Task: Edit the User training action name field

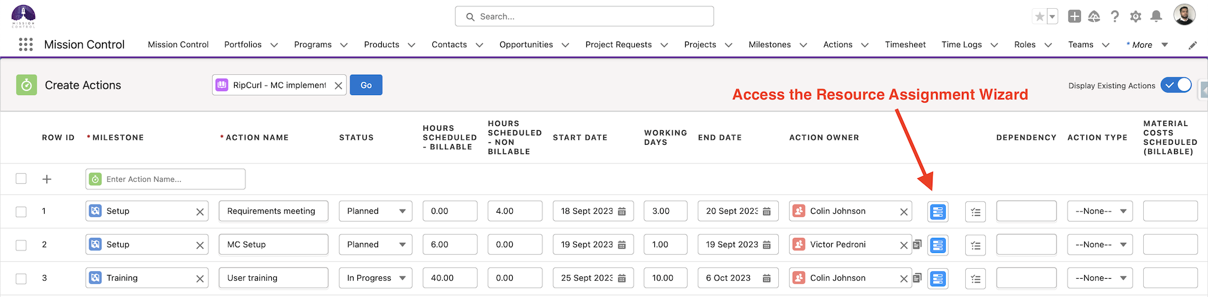Action: (x=274, y=277)
